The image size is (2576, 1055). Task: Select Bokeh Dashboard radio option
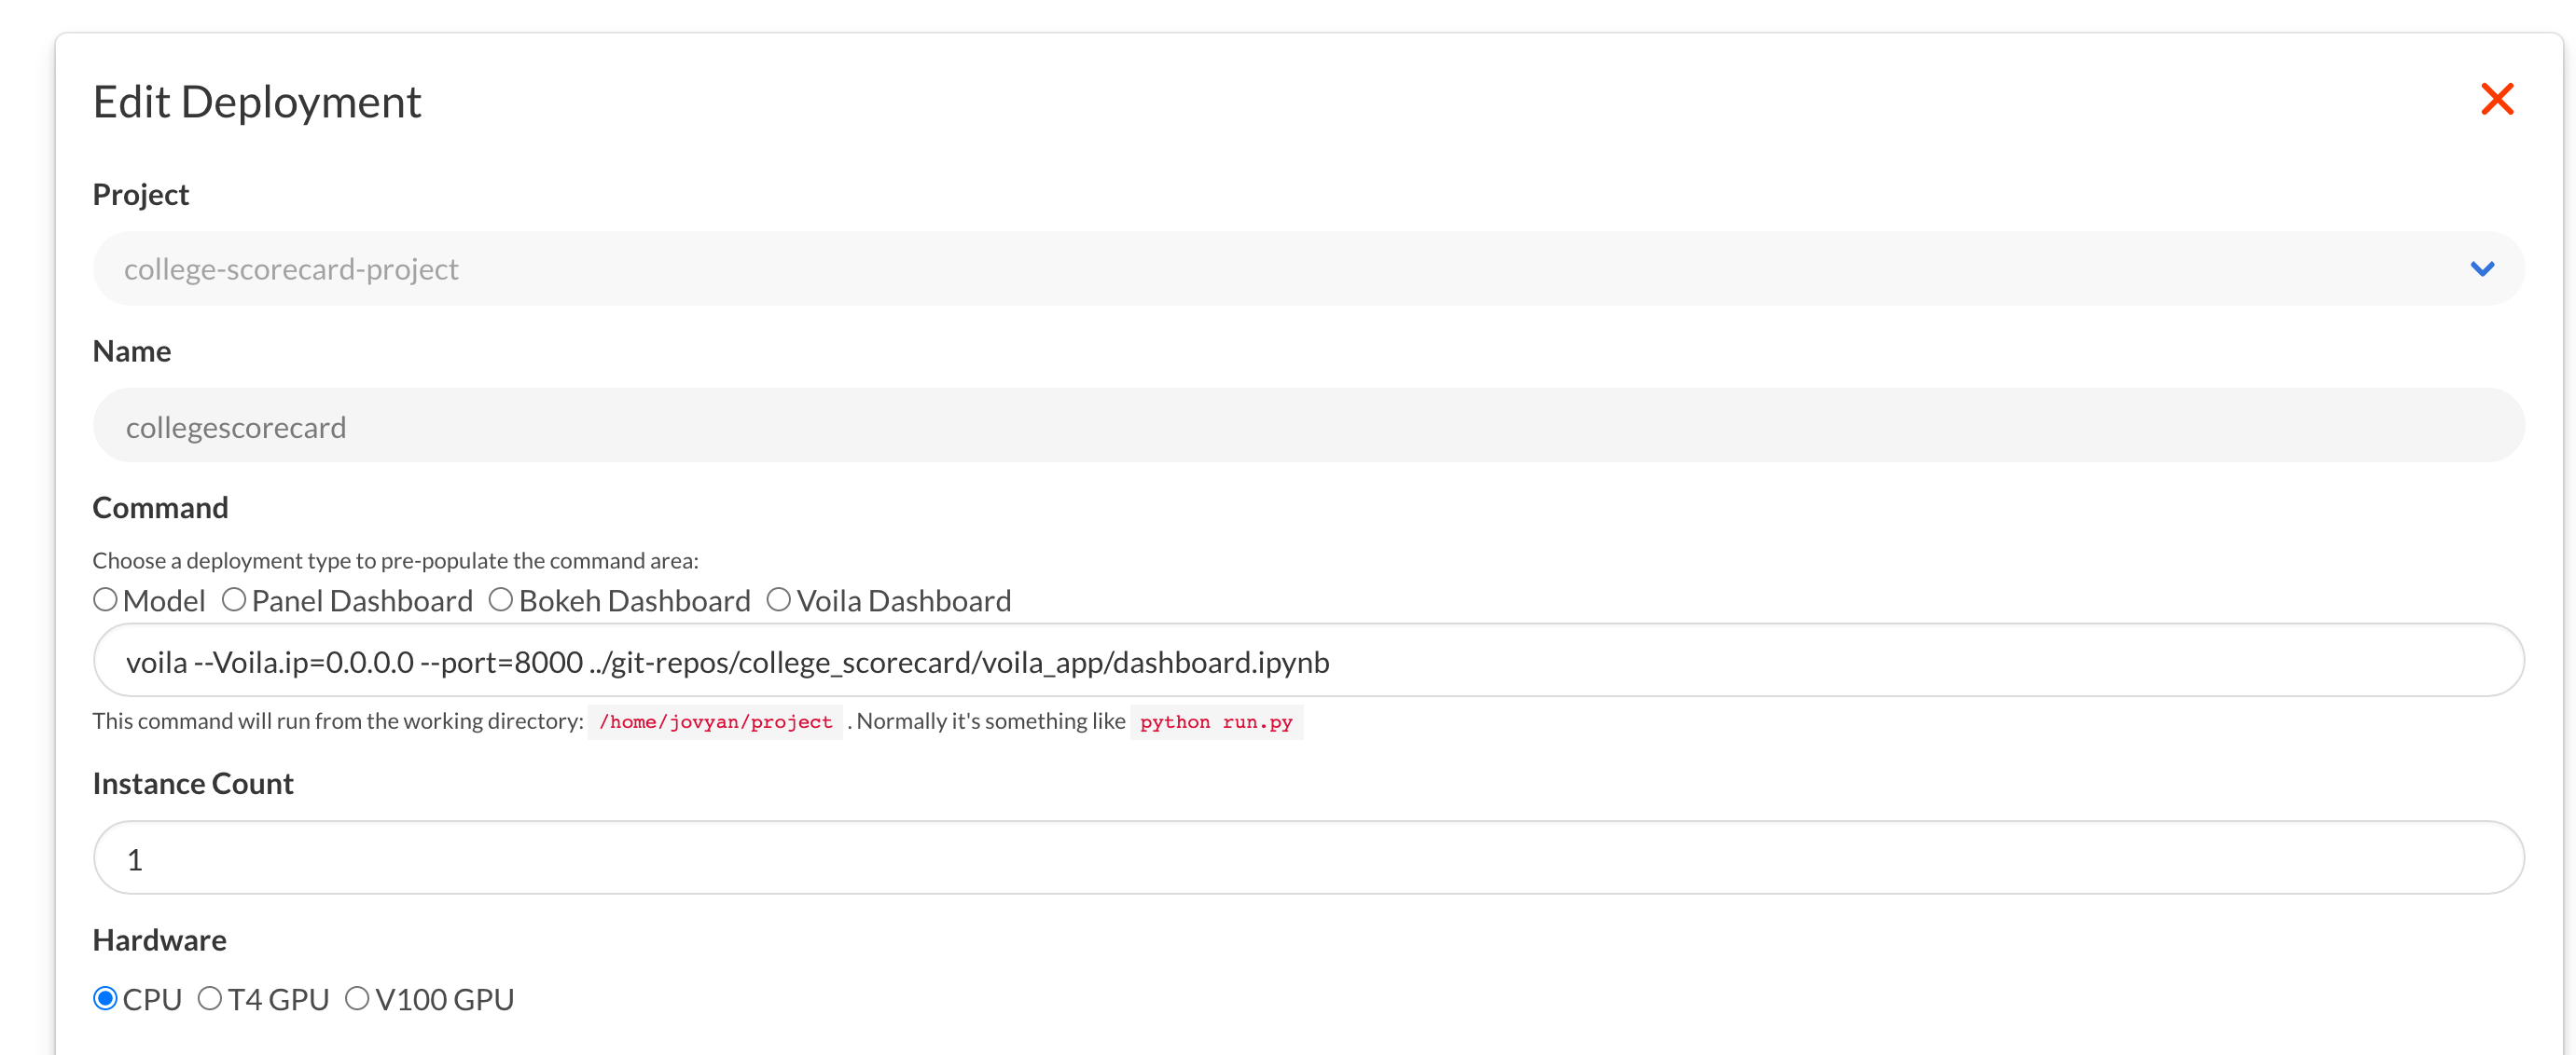coord(501,599)
